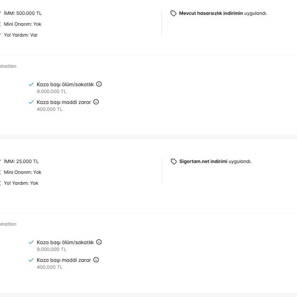Click info icon beside second offer's Kaza başı maddi zarar
This screenshot has height=297, width=297.
(96, 260)
